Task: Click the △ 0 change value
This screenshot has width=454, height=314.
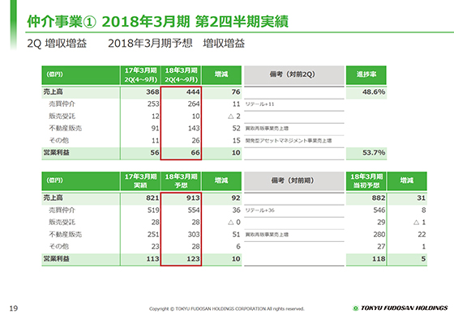Action: pyautogui.click(x=234, y=222)
